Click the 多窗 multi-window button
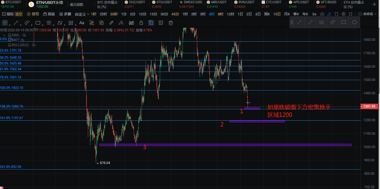Viewport: 380px width, 189px height. 65,14
